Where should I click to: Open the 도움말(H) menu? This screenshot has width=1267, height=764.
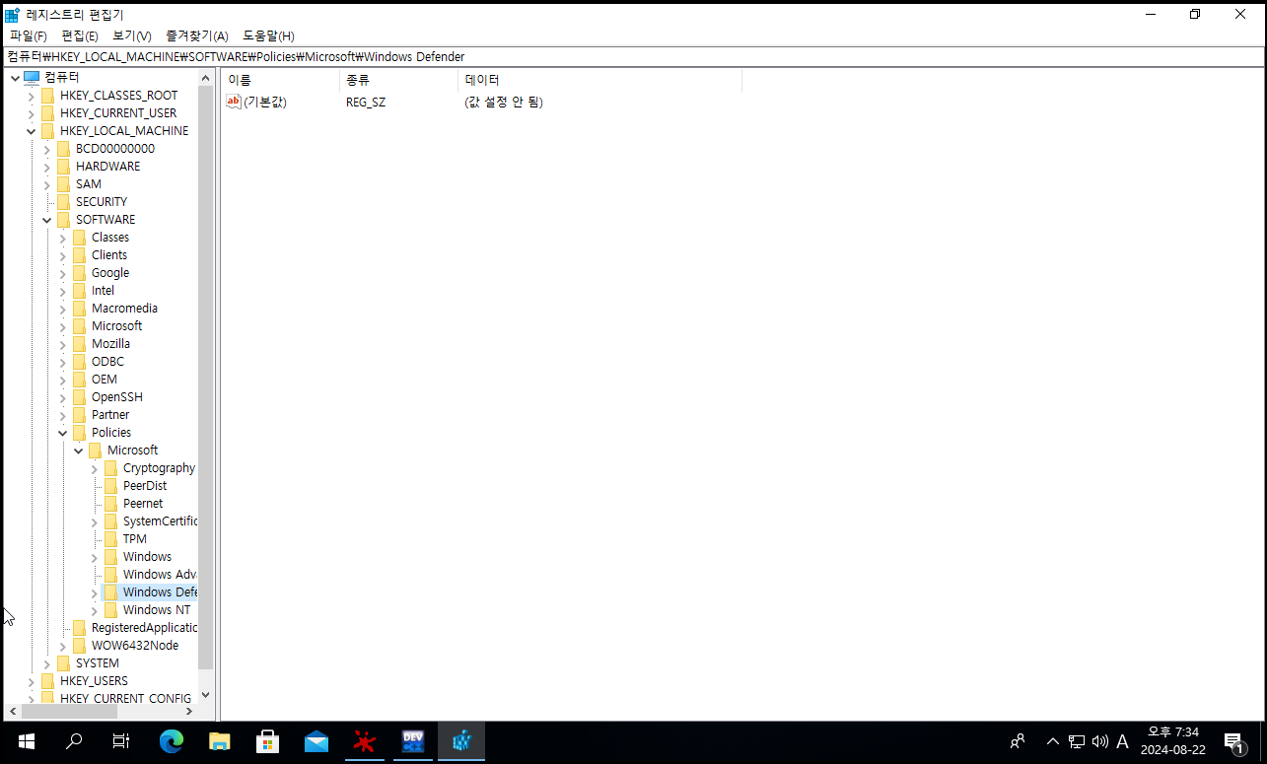[269, 35]
